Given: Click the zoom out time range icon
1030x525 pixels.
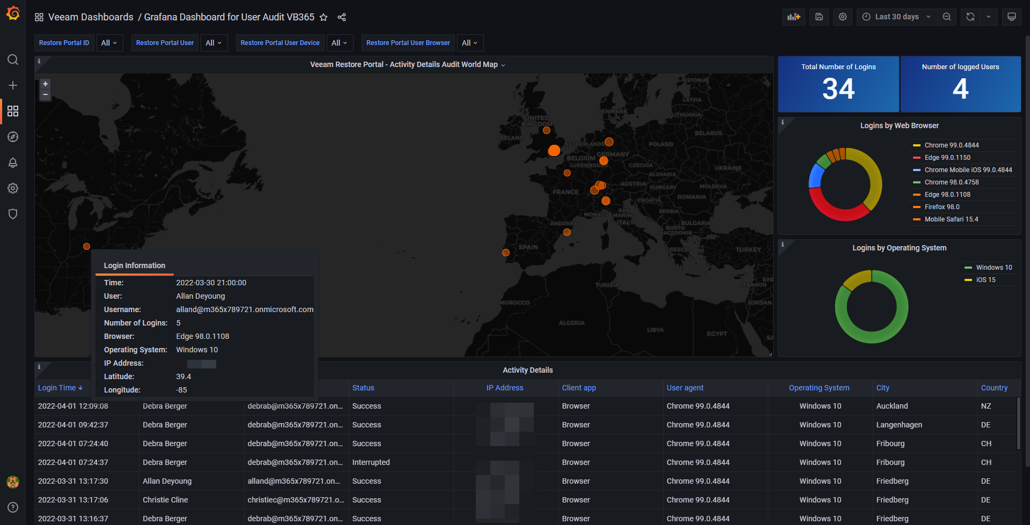Looking at the screenshot, I should click(x=947, y=17).
